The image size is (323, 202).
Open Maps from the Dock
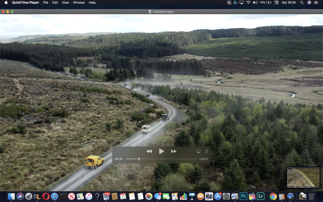point(80,196)
